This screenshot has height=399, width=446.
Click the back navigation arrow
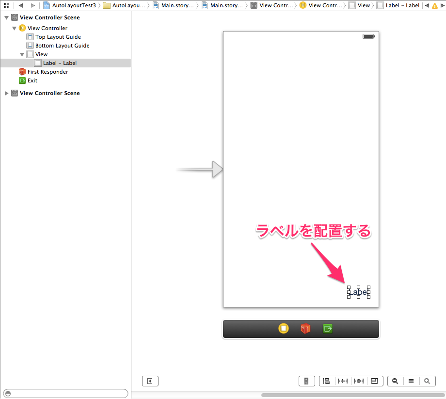click(x=20, y=5)
